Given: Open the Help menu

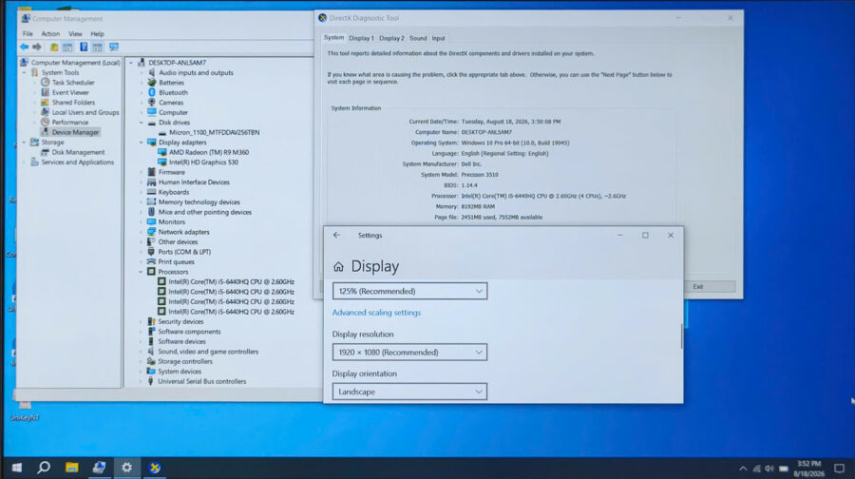Looking at the screenshot, I should 98,34.
